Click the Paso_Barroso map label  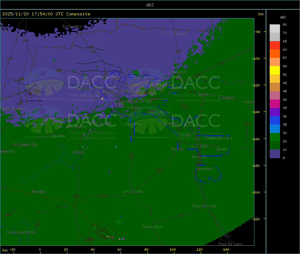(x=204, y=206)
